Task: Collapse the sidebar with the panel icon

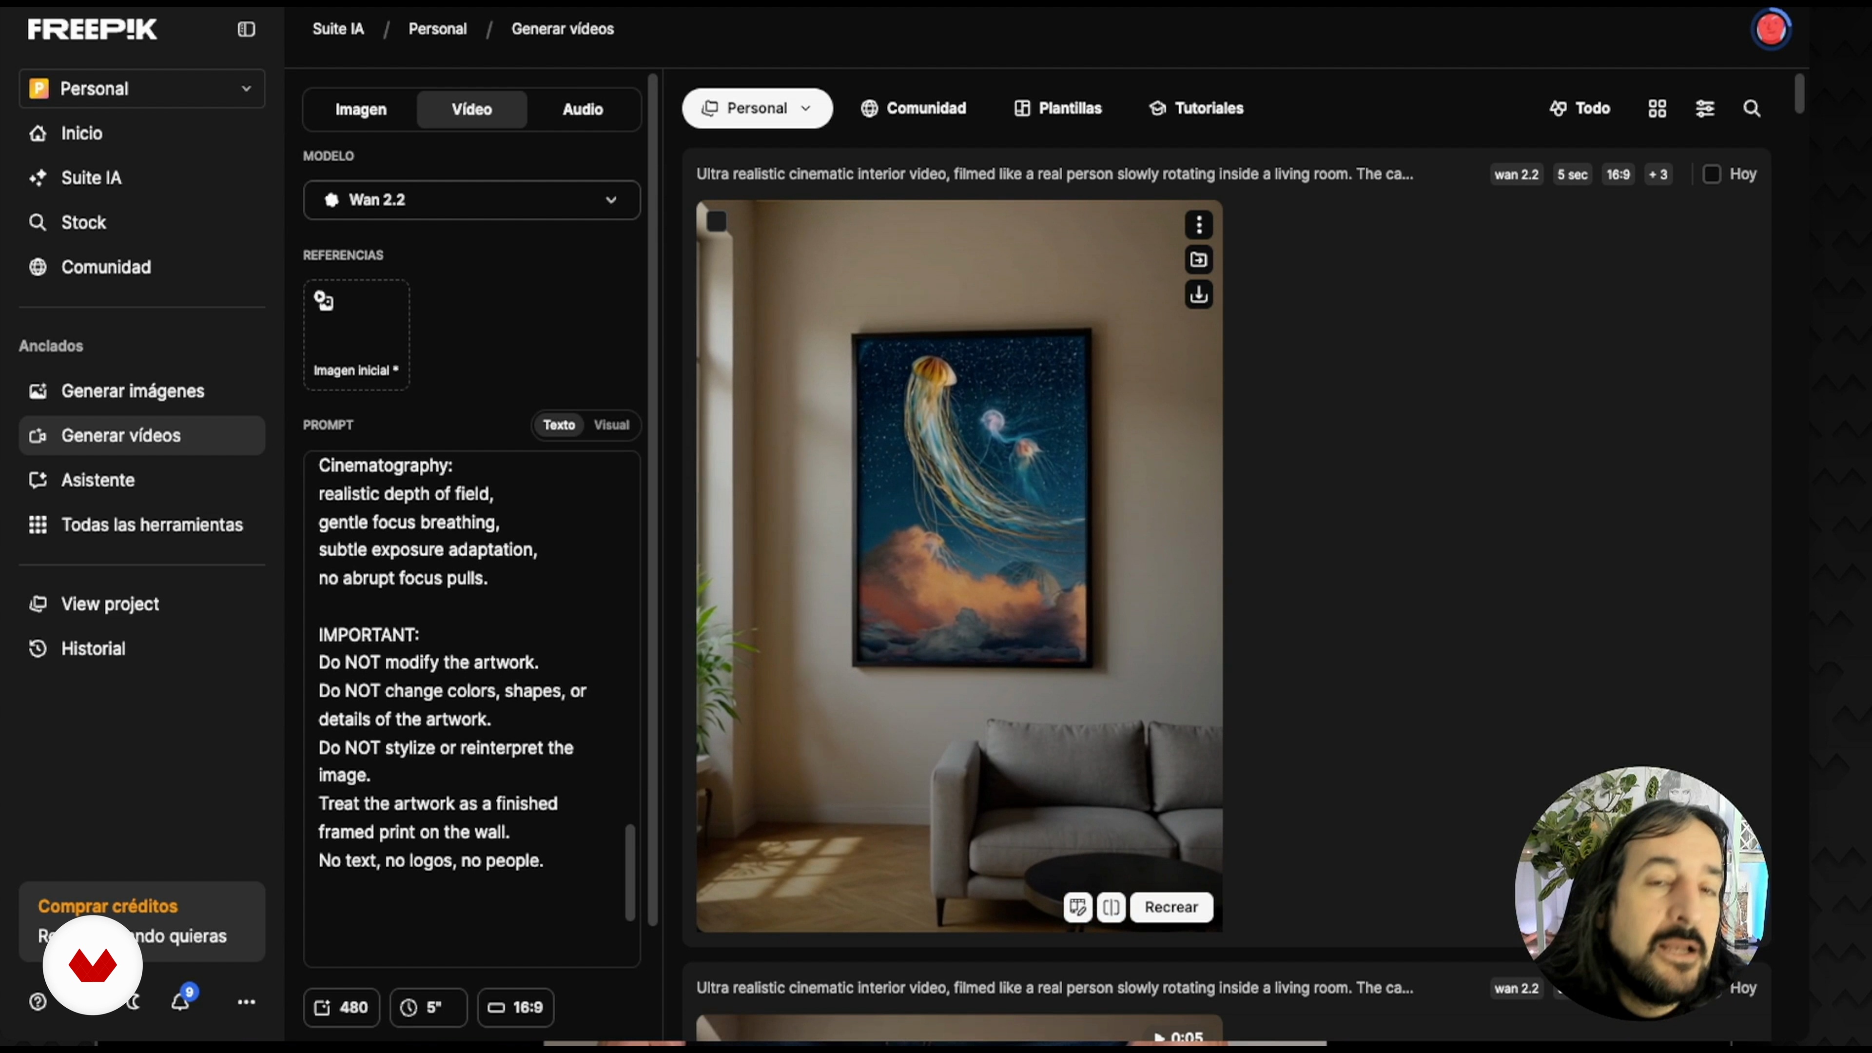Action: pyautogui.click(x=246, y=29)
